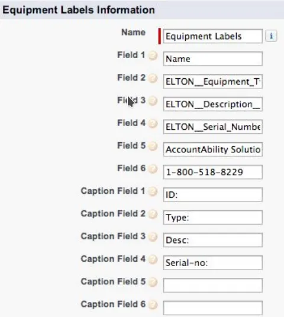Click the 'Field 2' label text
This screenshot has width=284, height=317.
[x=131, y=78]
